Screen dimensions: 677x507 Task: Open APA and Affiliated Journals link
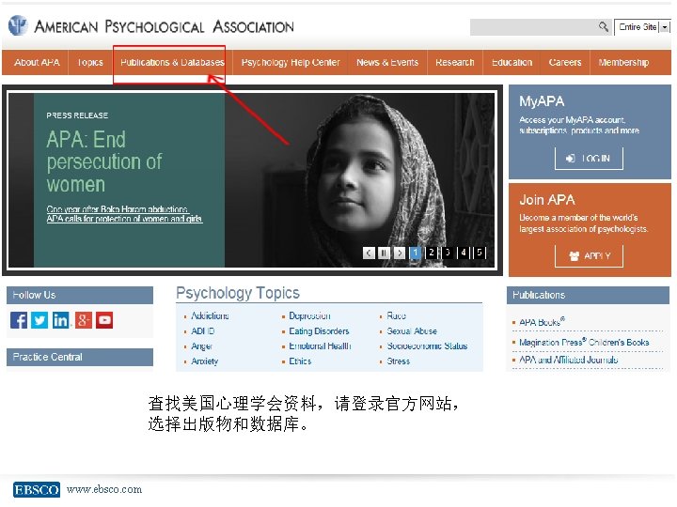568,360
